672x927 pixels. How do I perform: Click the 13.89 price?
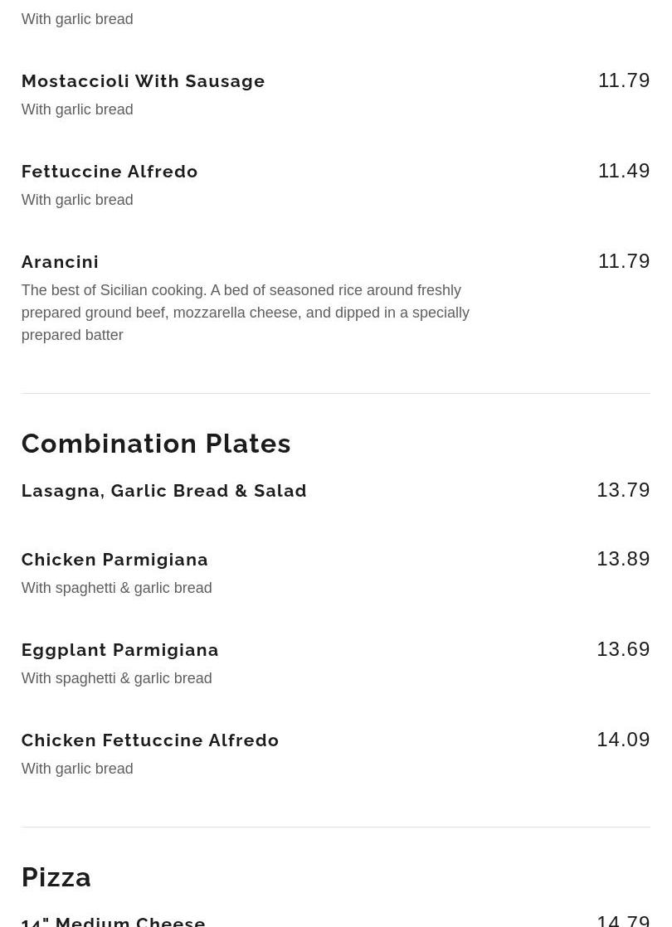[622, 559]
